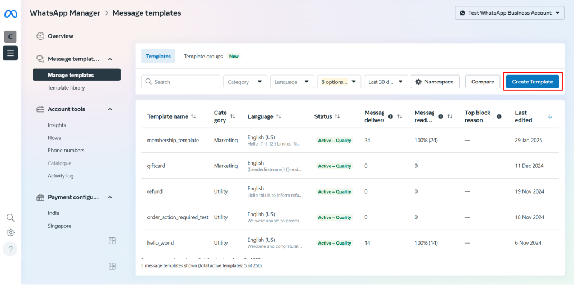Click the Payment configuration bank icon
Viewport: 574px width, 285px height.
(x=40, y=197)
